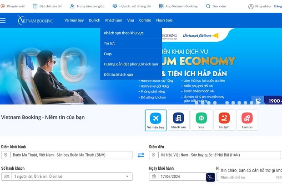Open the Đặt chỗ của tôi link
This screenshot has height=187, width=282.
[x=50, y=6]
